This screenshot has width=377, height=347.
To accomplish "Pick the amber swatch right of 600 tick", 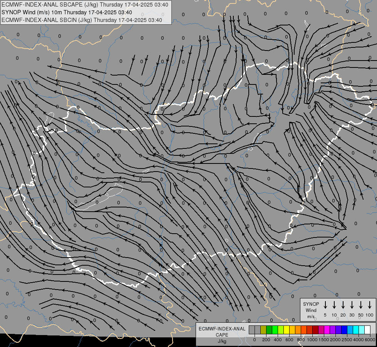I will (x=292, y=330).
